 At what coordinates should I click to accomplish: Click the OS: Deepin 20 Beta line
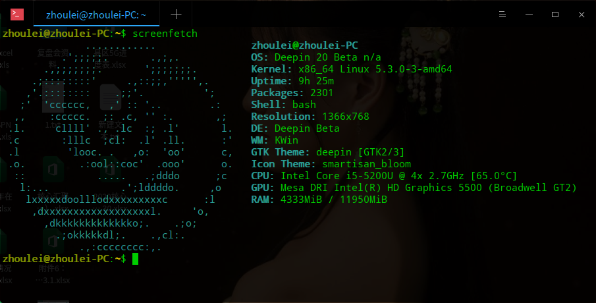click(x=316, y=57)
